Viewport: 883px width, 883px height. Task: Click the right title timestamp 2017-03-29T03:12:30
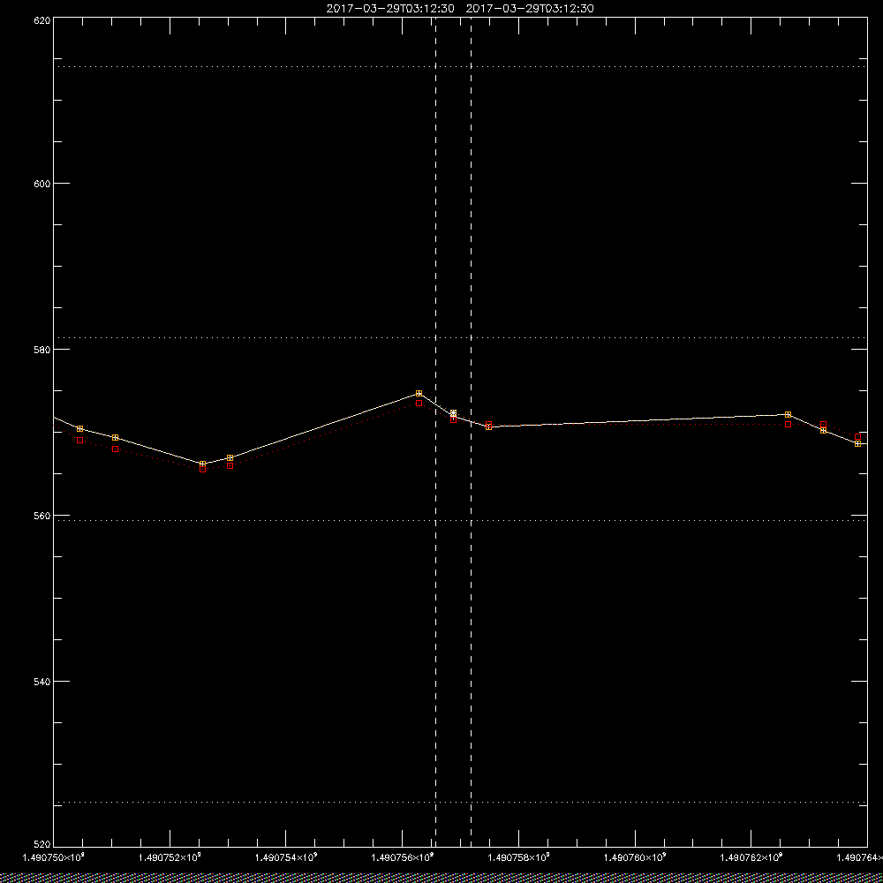[x=530, y=9]
